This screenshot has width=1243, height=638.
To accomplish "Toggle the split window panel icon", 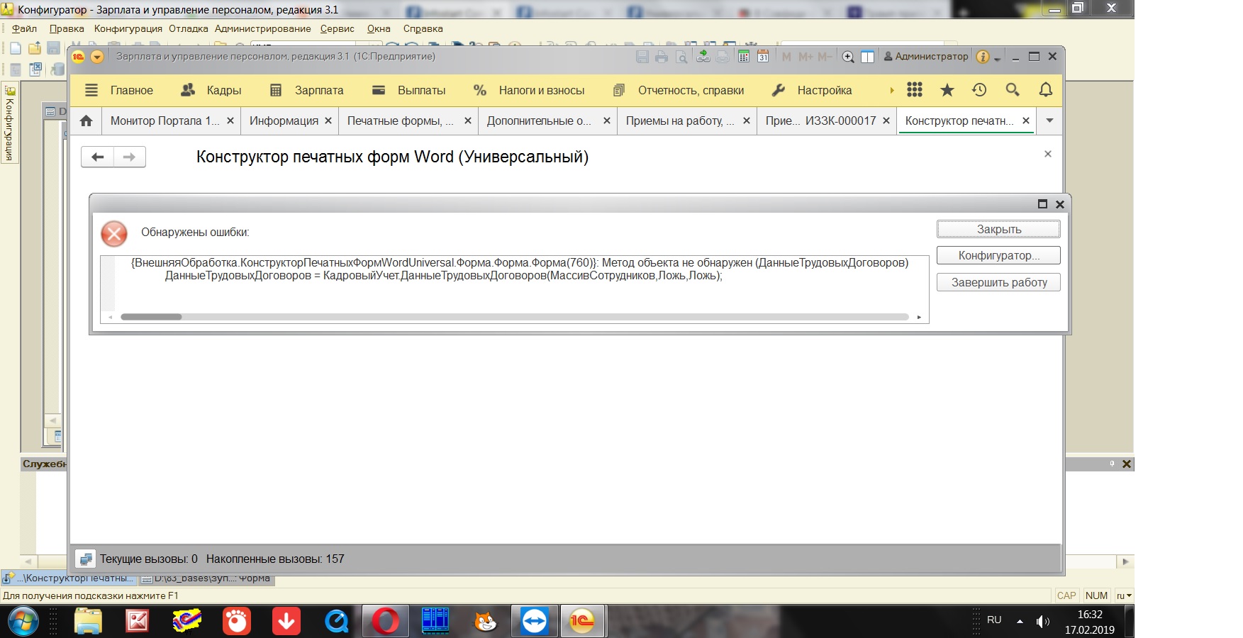I will coord(867,57).
